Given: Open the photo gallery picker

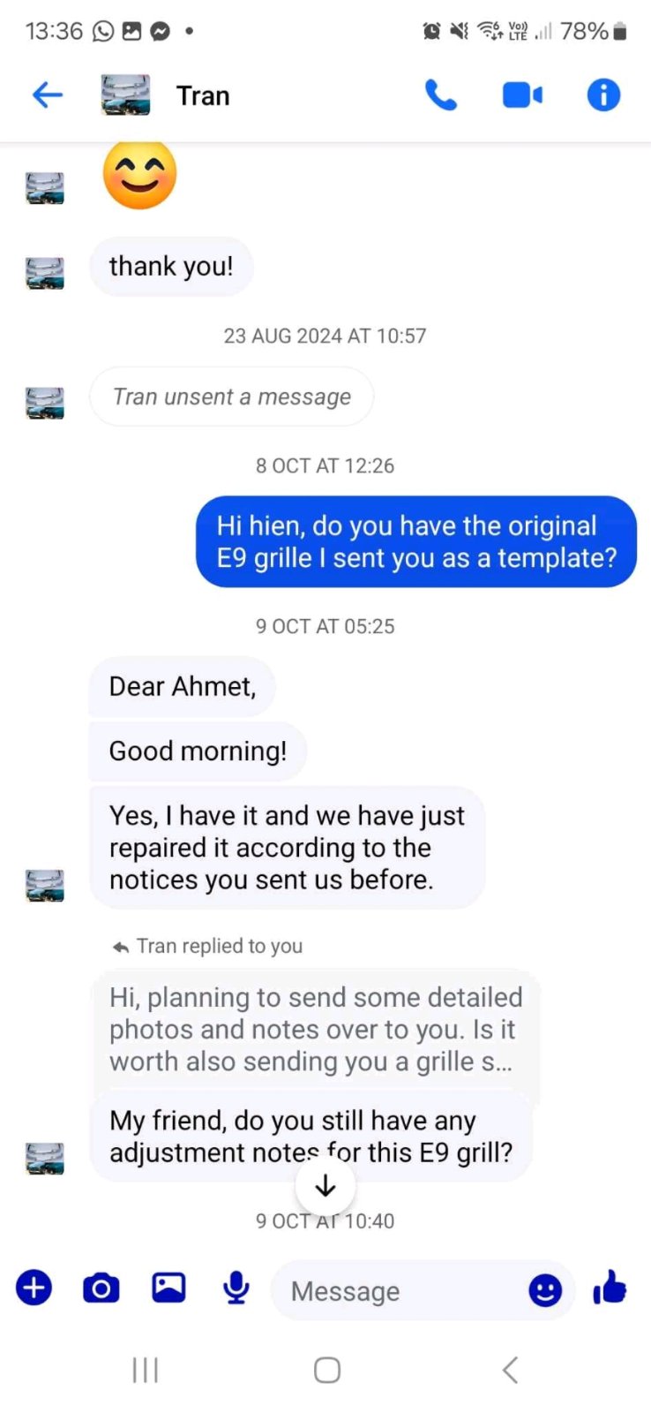Looking at the screenshot, I should point(168,1288).
